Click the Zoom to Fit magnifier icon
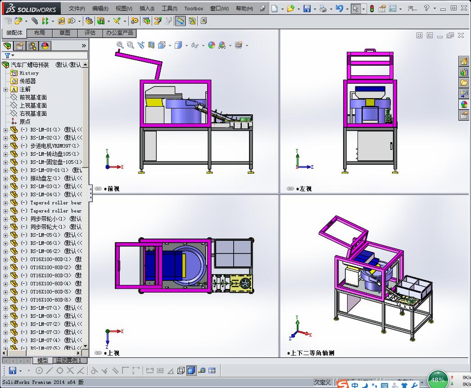The width and height of the screenshot is (471, 388). 120,45
